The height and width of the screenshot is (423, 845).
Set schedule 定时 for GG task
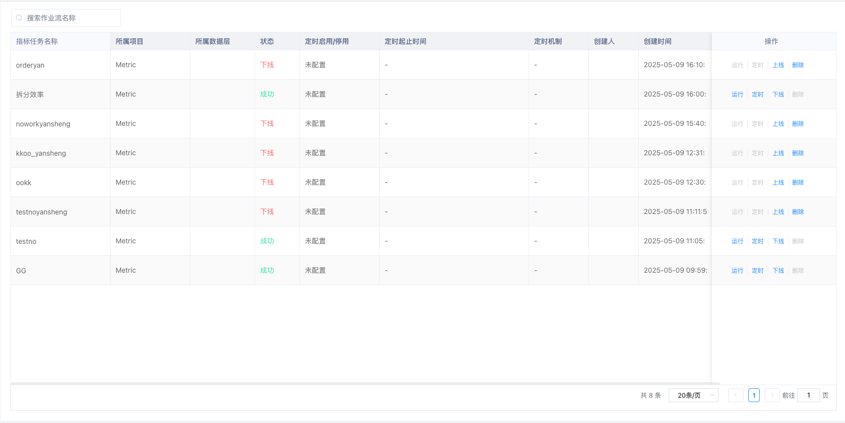pos(758,271)
